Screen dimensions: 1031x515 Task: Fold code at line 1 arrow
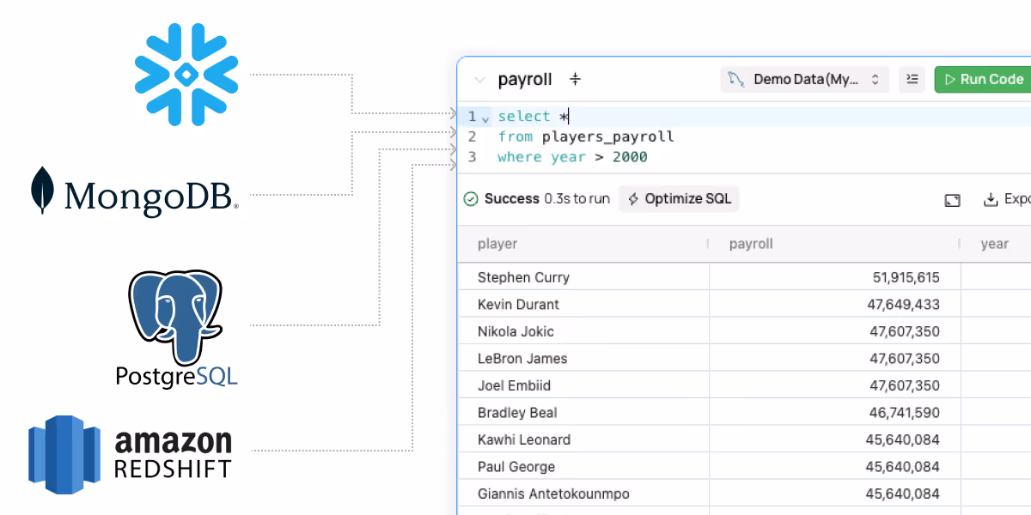point(485,118)
